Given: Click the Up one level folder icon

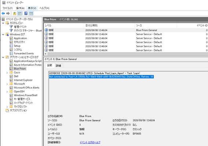Looking at the screenshot, I should (15, 14).
